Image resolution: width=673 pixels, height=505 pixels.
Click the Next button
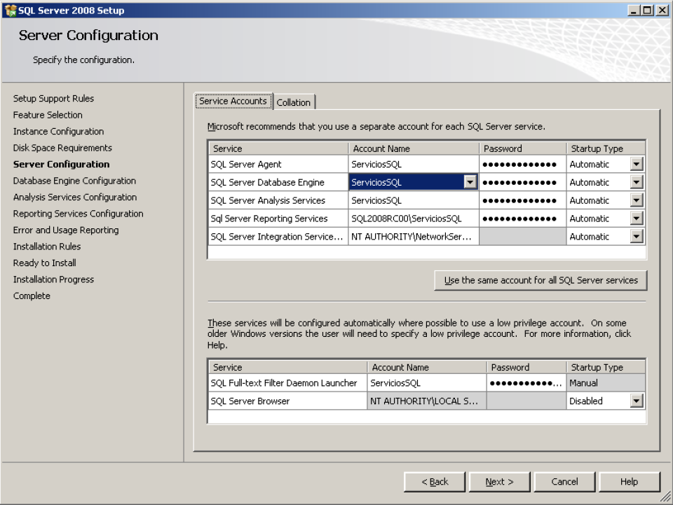click(499, 482)
